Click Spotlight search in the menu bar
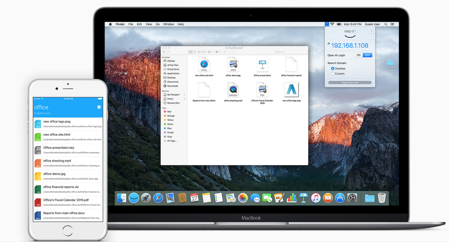This screenshot has height=242, width=449. pyautogui.click(x=386, y=24)
